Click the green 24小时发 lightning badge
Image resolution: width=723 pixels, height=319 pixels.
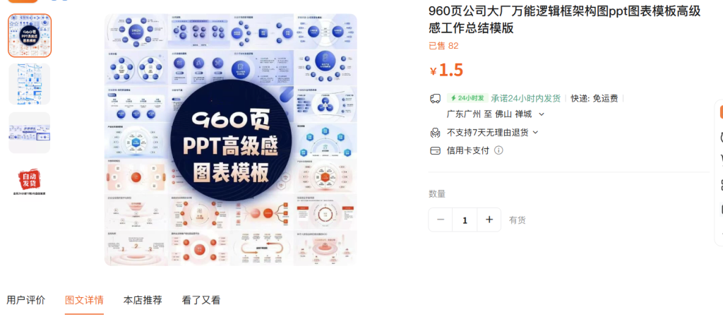coord(467,98)
